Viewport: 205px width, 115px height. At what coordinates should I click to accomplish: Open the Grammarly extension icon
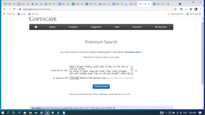point(181,9)
